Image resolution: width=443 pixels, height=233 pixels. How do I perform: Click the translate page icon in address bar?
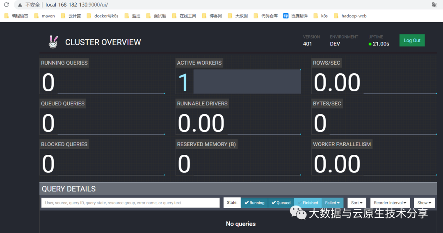click(x=434, y=5)
